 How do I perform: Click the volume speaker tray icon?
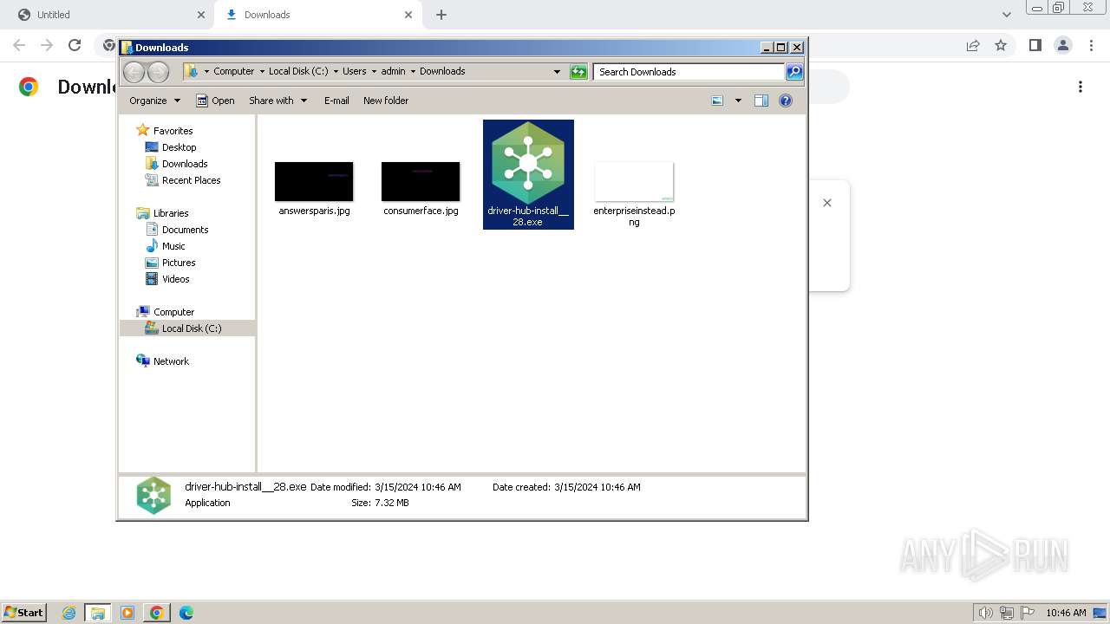coord(985,613)
